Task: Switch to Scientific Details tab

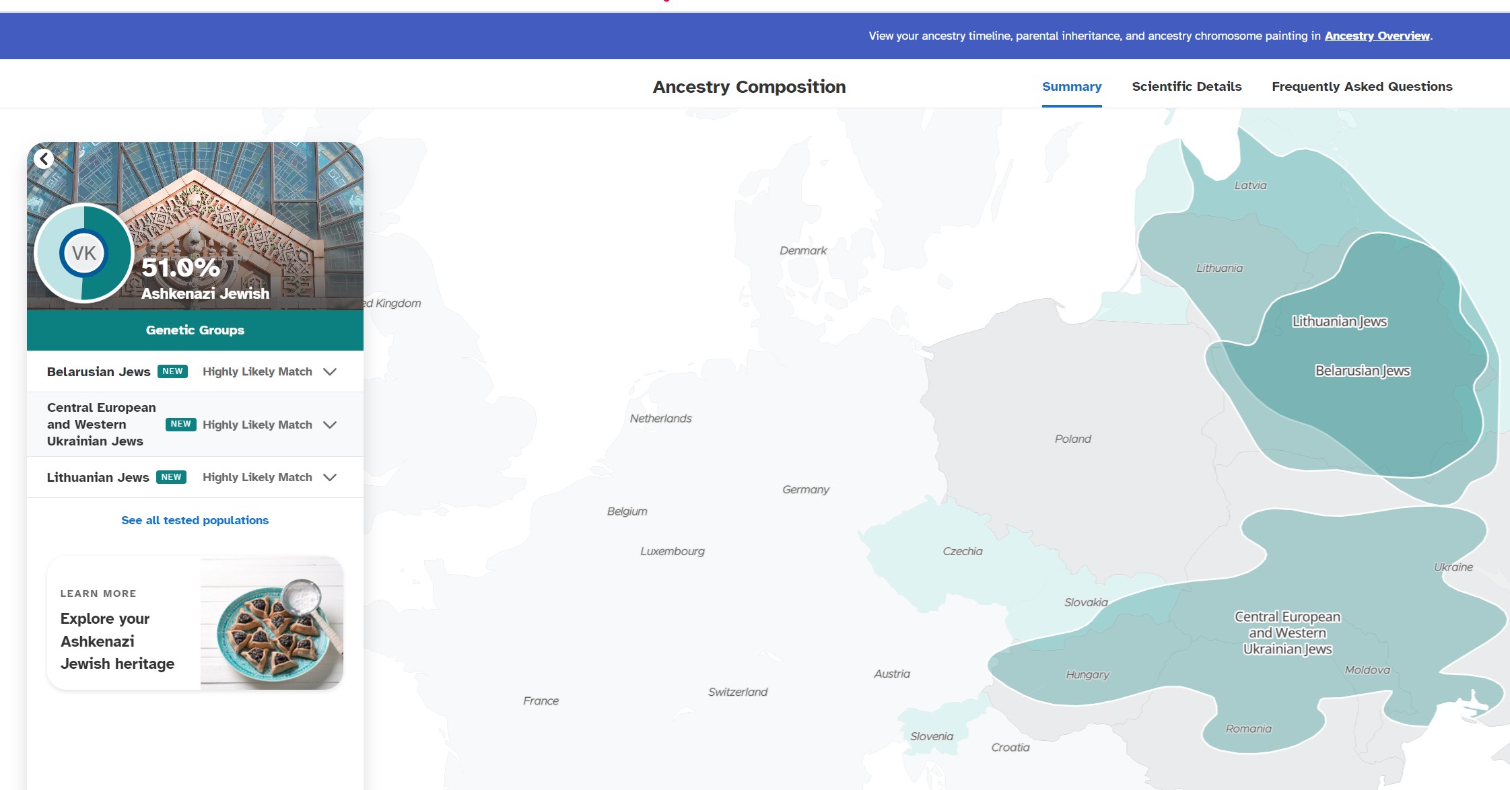Action: coord(1187,86)
